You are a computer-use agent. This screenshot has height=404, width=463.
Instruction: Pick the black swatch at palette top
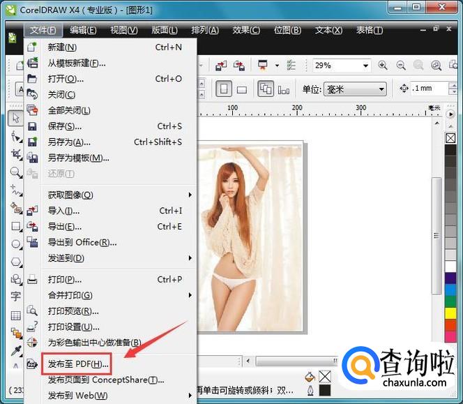pos(450,150)
